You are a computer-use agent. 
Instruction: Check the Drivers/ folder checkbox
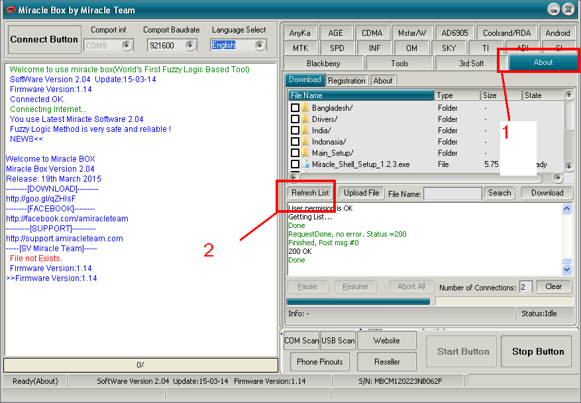[295, 119]
